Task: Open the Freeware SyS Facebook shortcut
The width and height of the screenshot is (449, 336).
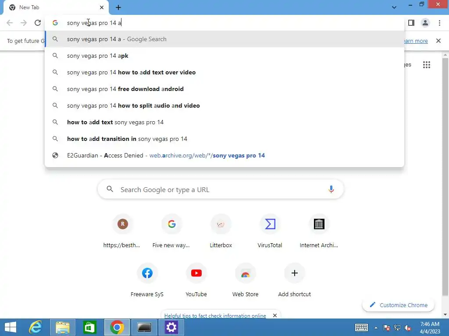Action: pyautogui.click(x=147, y=280)
